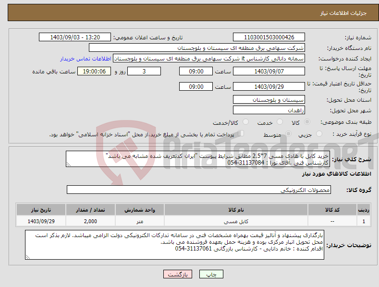Click the گروه کالا field محصولات الکترونیکی

click(199, 190)
